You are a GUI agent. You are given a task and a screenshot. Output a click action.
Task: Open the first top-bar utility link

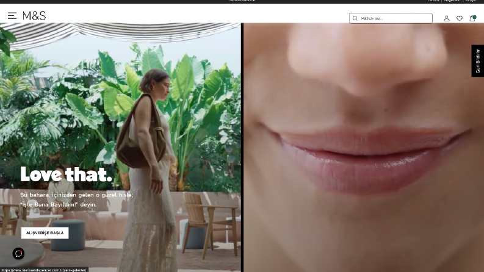click(x=434, y=1)
